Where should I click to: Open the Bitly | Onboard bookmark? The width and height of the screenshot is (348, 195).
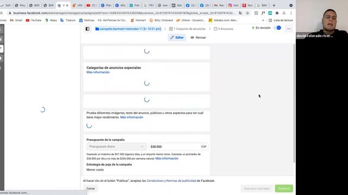161,20
